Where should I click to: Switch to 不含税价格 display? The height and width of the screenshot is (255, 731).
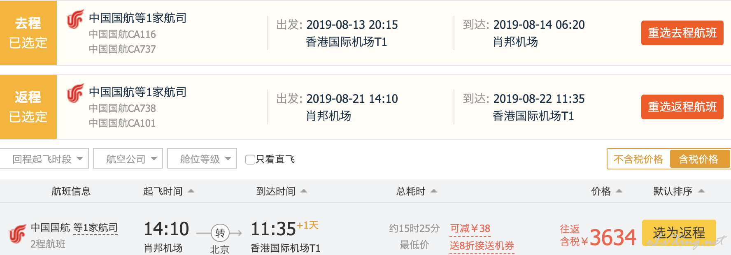pyautogui.click(x=638, y=159)
